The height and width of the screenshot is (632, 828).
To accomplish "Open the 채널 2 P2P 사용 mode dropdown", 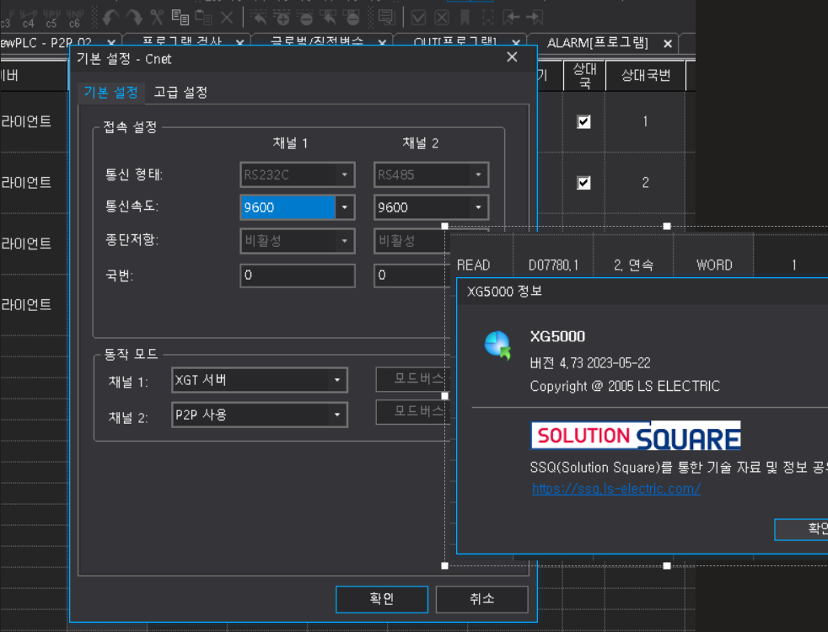I will 336,413.
